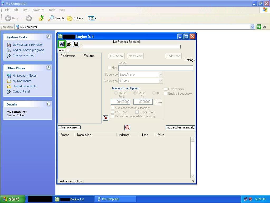Toggle Enable Speedhack checkbox
The height and width of the screenshot is (203, 270).
(x=166, y=94)
